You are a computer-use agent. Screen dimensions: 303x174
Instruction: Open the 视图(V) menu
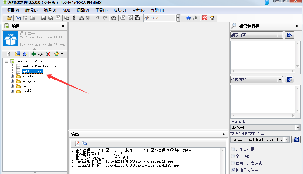pyautogui.click(x=83, y=10)
